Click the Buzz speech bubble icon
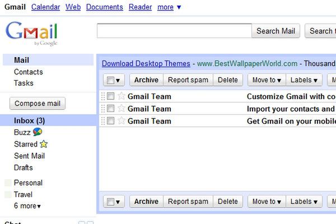 pos(38,132)
